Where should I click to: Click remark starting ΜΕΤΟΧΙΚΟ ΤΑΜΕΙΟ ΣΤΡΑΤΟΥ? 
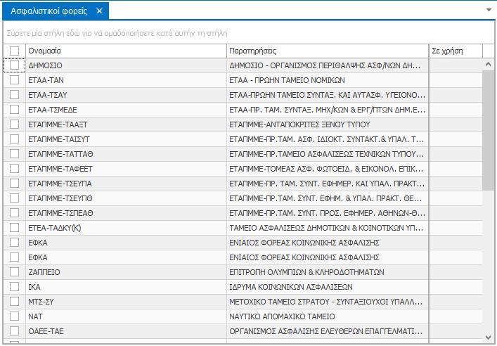tap(326, 302)
